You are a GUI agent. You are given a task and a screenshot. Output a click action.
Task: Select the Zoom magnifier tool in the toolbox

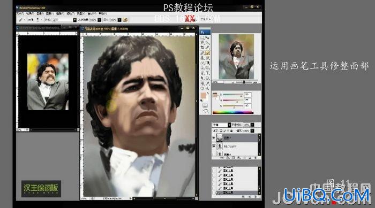pyautogui.click(x=207, y=88)
